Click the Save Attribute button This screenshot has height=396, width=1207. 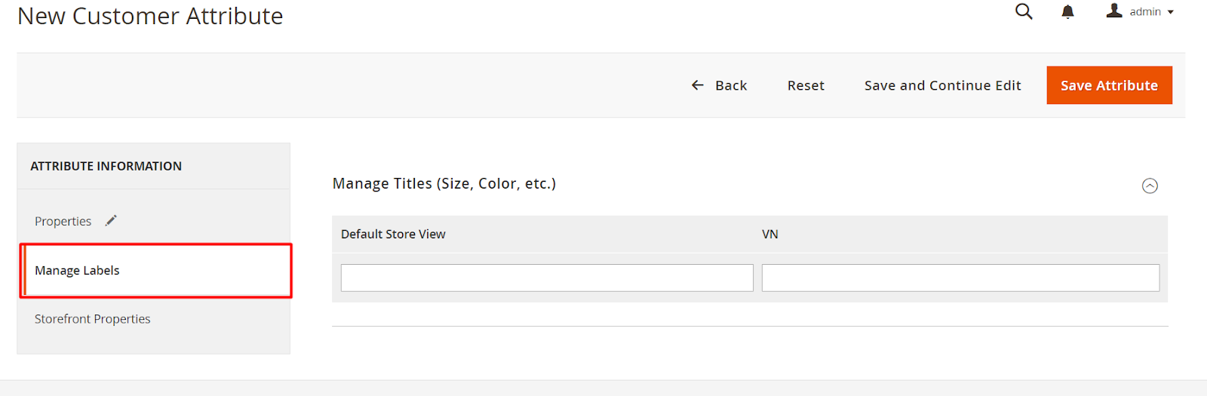[x=1109, y=85]
